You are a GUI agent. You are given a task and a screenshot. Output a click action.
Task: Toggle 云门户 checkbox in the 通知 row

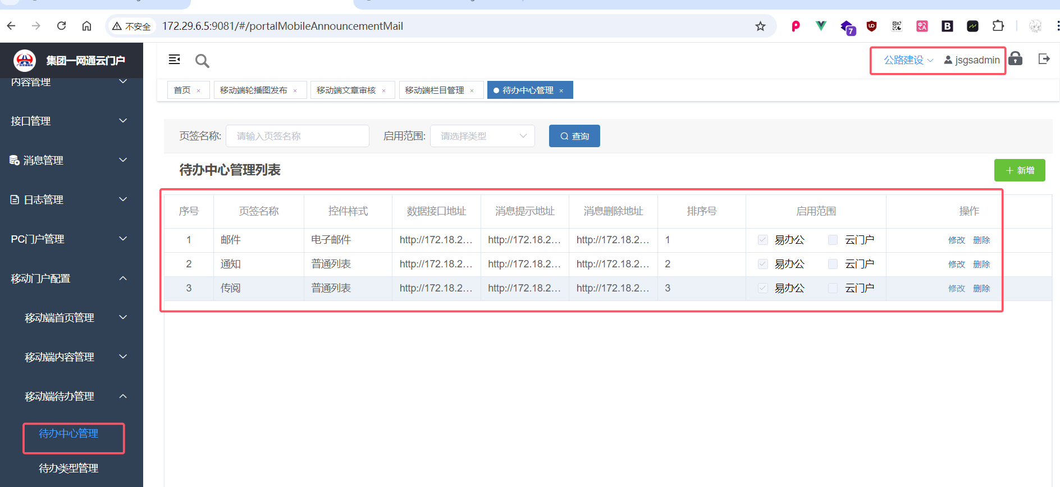tap(833, 264)
